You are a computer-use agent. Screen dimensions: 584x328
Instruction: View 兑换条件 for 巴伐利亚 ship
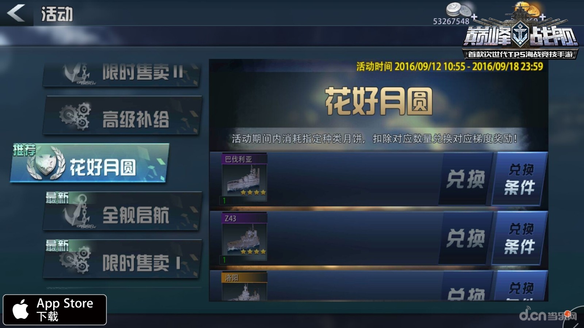(519, 179)
